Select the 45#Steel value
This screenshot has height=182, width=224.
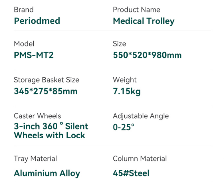[131, 173]
